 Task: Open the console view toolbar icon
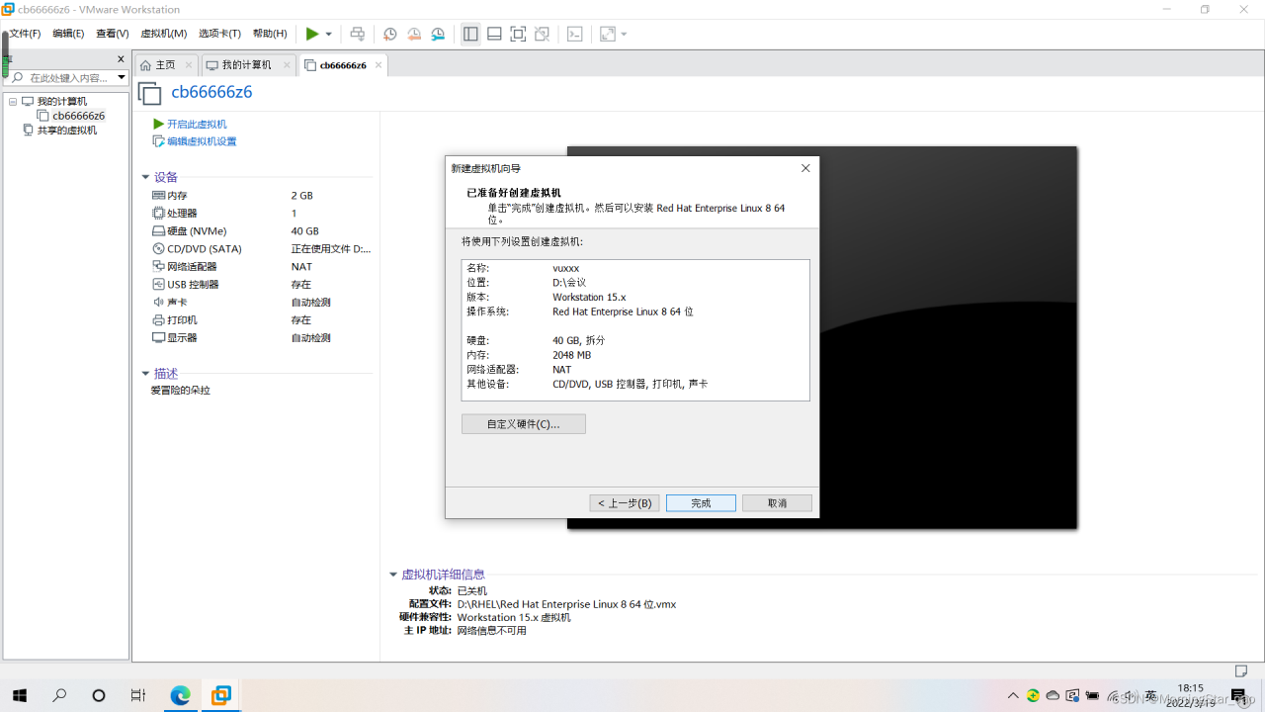click(x=575, y=34)
